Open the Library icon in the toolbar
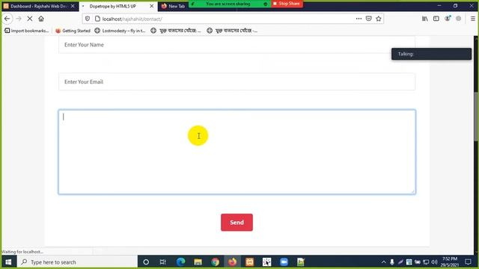479x269 pixels. [x=425, y=19]
